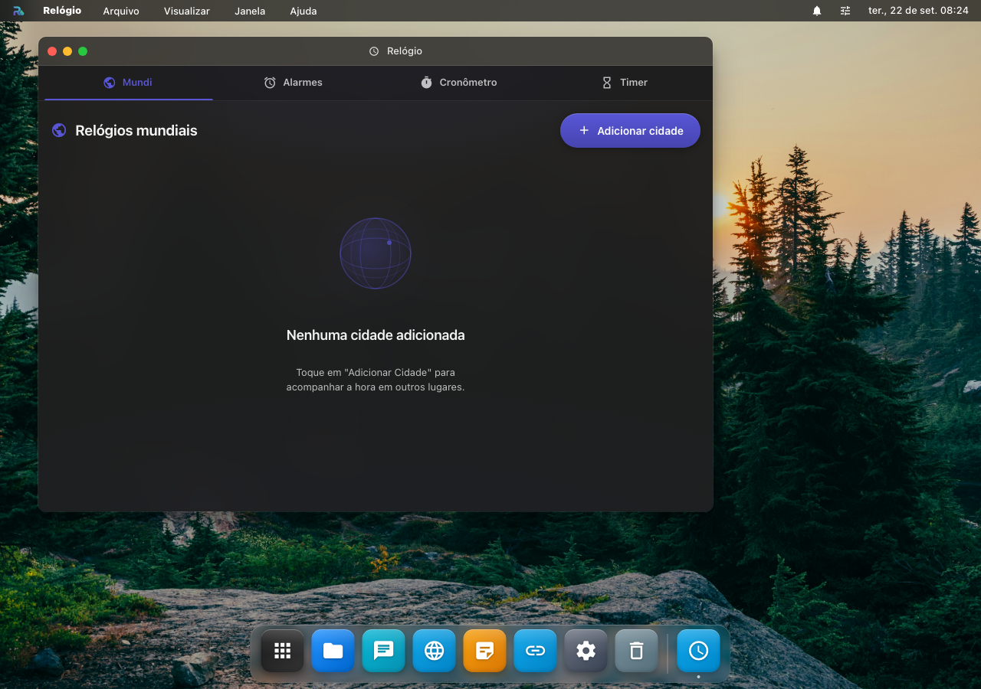The width and height of the screenshot is (981, 689).
Task: Click the Relógios mundiais heading
Action: pyautogui.click(x=136, y=131)
